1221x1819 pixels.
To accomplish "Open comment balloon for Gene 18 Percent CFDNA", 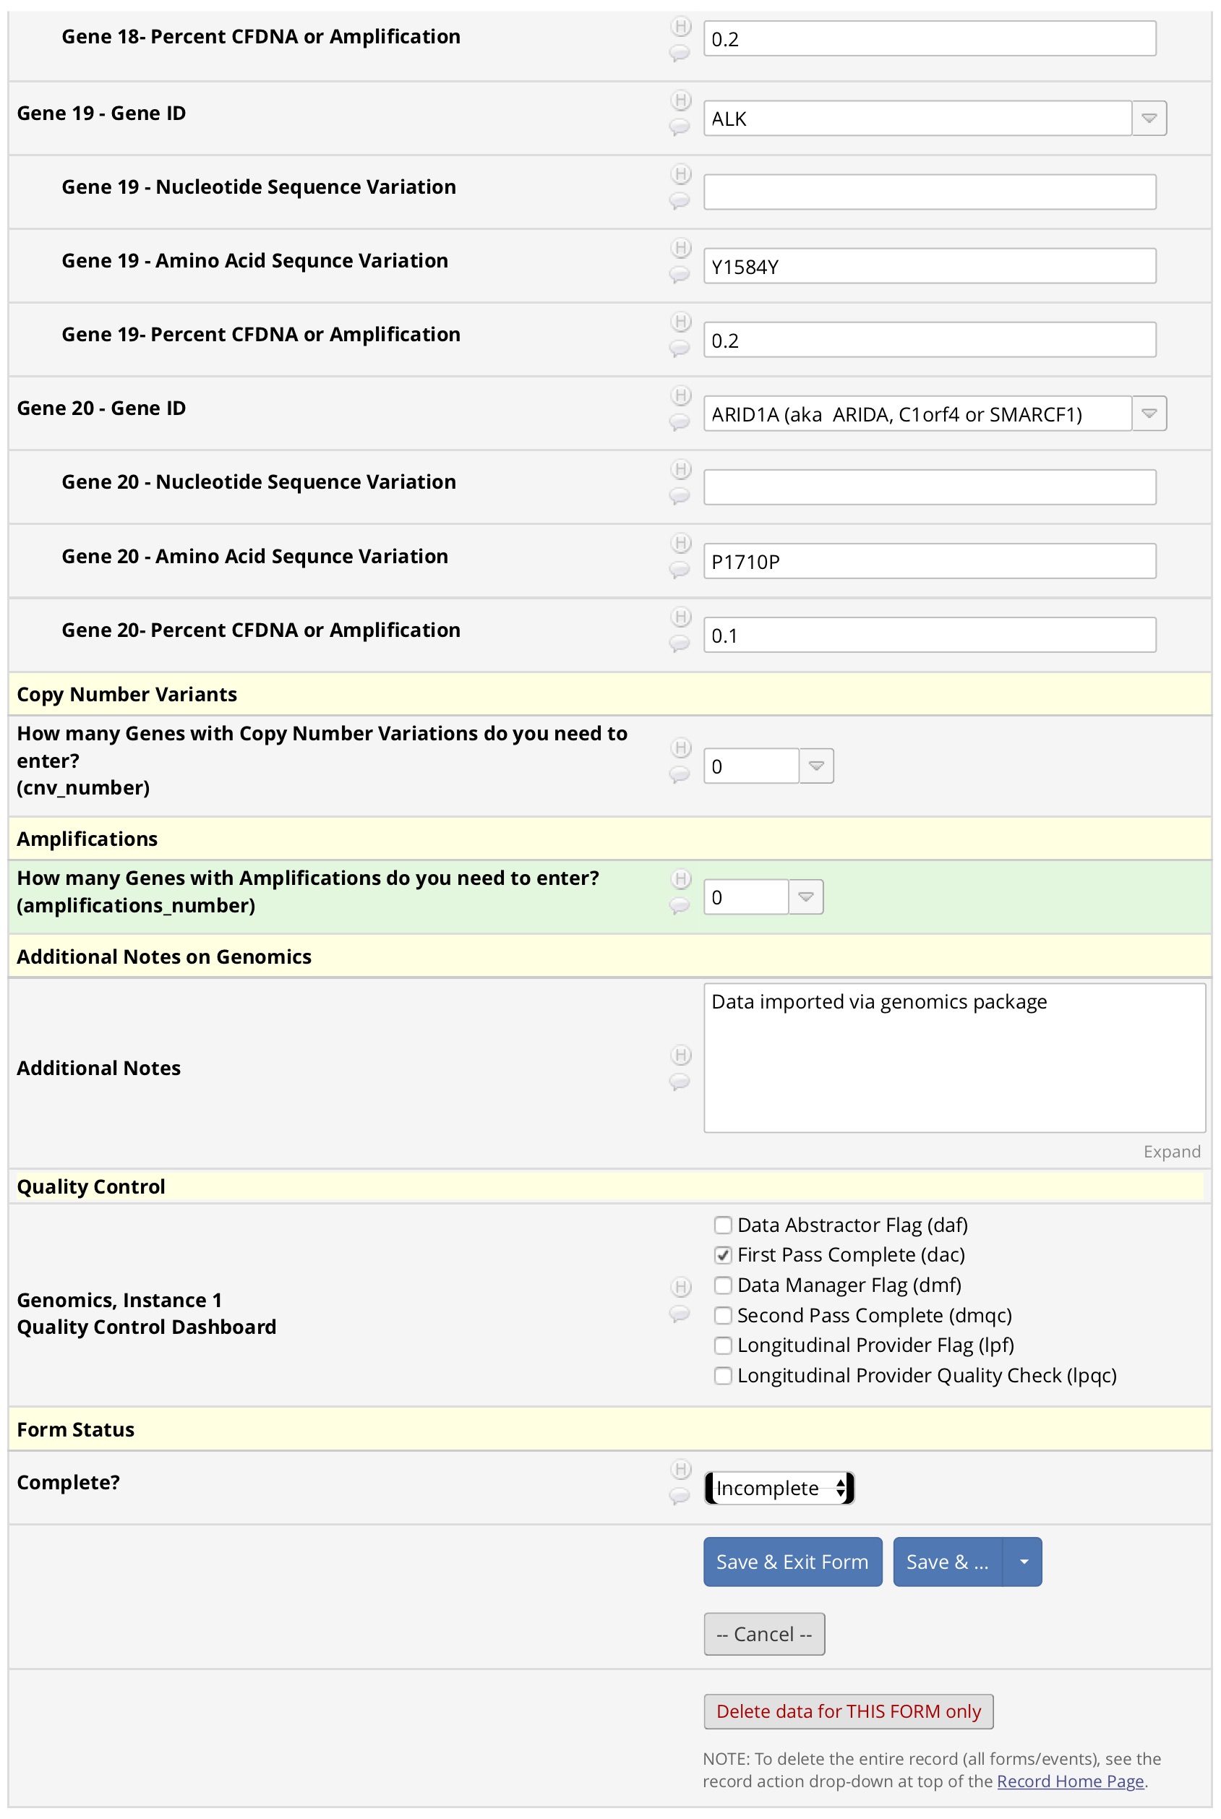I will click(x=679, y=53).
